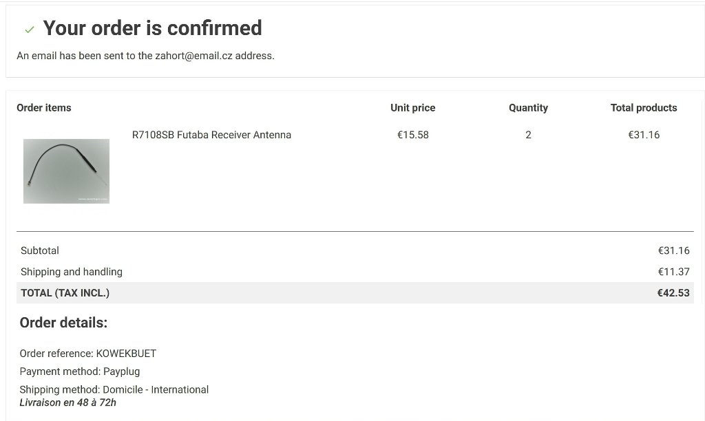The height and width of the screenshot is (421, 705).
Task: Click the "Payment method: Payplug" line
Action: coord(80,371)
